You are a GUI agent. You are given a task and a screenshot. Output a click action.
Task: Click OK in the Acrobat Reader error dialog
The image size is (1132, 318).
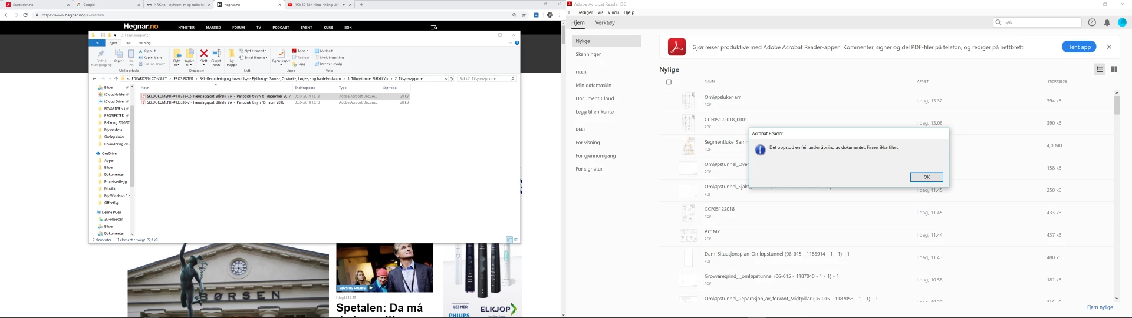[926, 177]
